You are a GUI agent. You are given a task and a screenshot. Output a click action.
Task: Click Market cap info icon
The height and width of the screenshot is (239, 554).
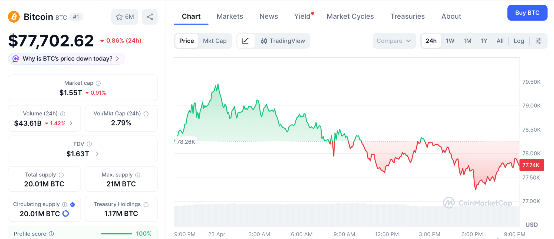98,83
